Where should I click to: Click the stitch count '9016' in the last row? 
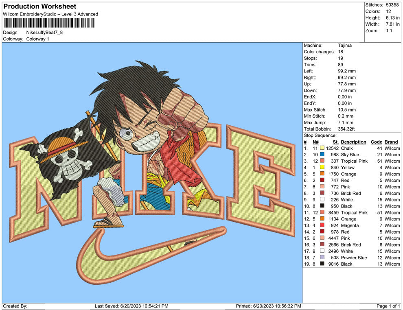click(333, 264)
